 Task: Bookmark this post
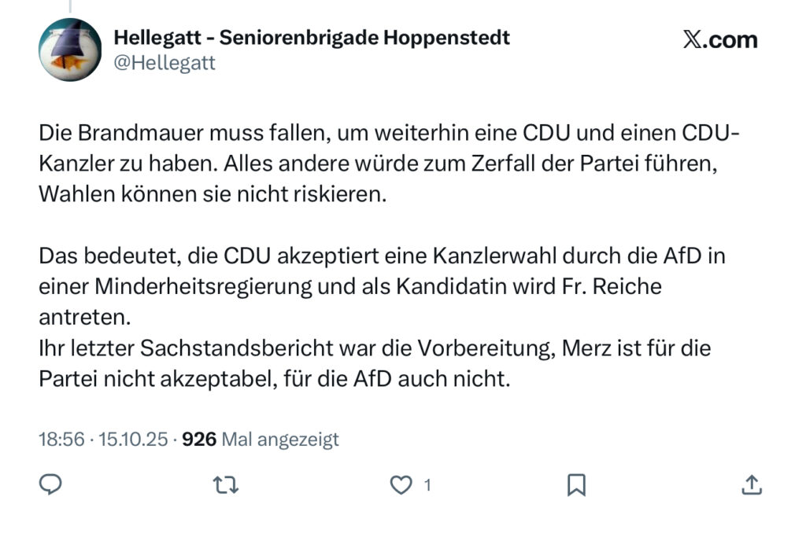(576, 485)
